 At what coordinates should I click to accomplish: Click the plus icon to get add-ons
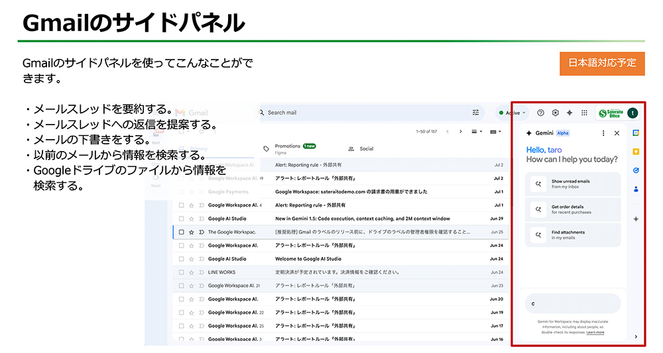636,219
